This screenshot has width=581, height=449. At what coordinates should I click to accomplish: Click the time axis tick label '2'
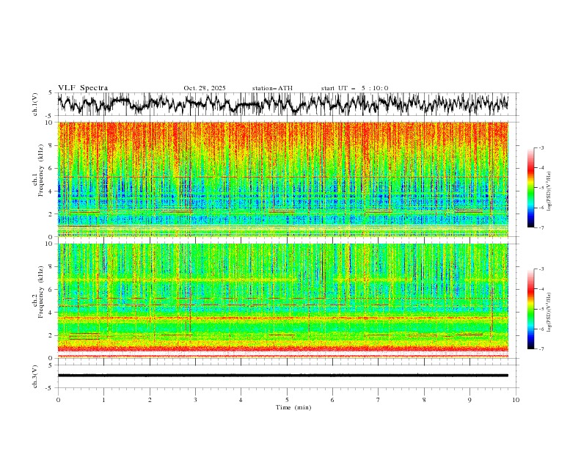(x=150, y=400)
